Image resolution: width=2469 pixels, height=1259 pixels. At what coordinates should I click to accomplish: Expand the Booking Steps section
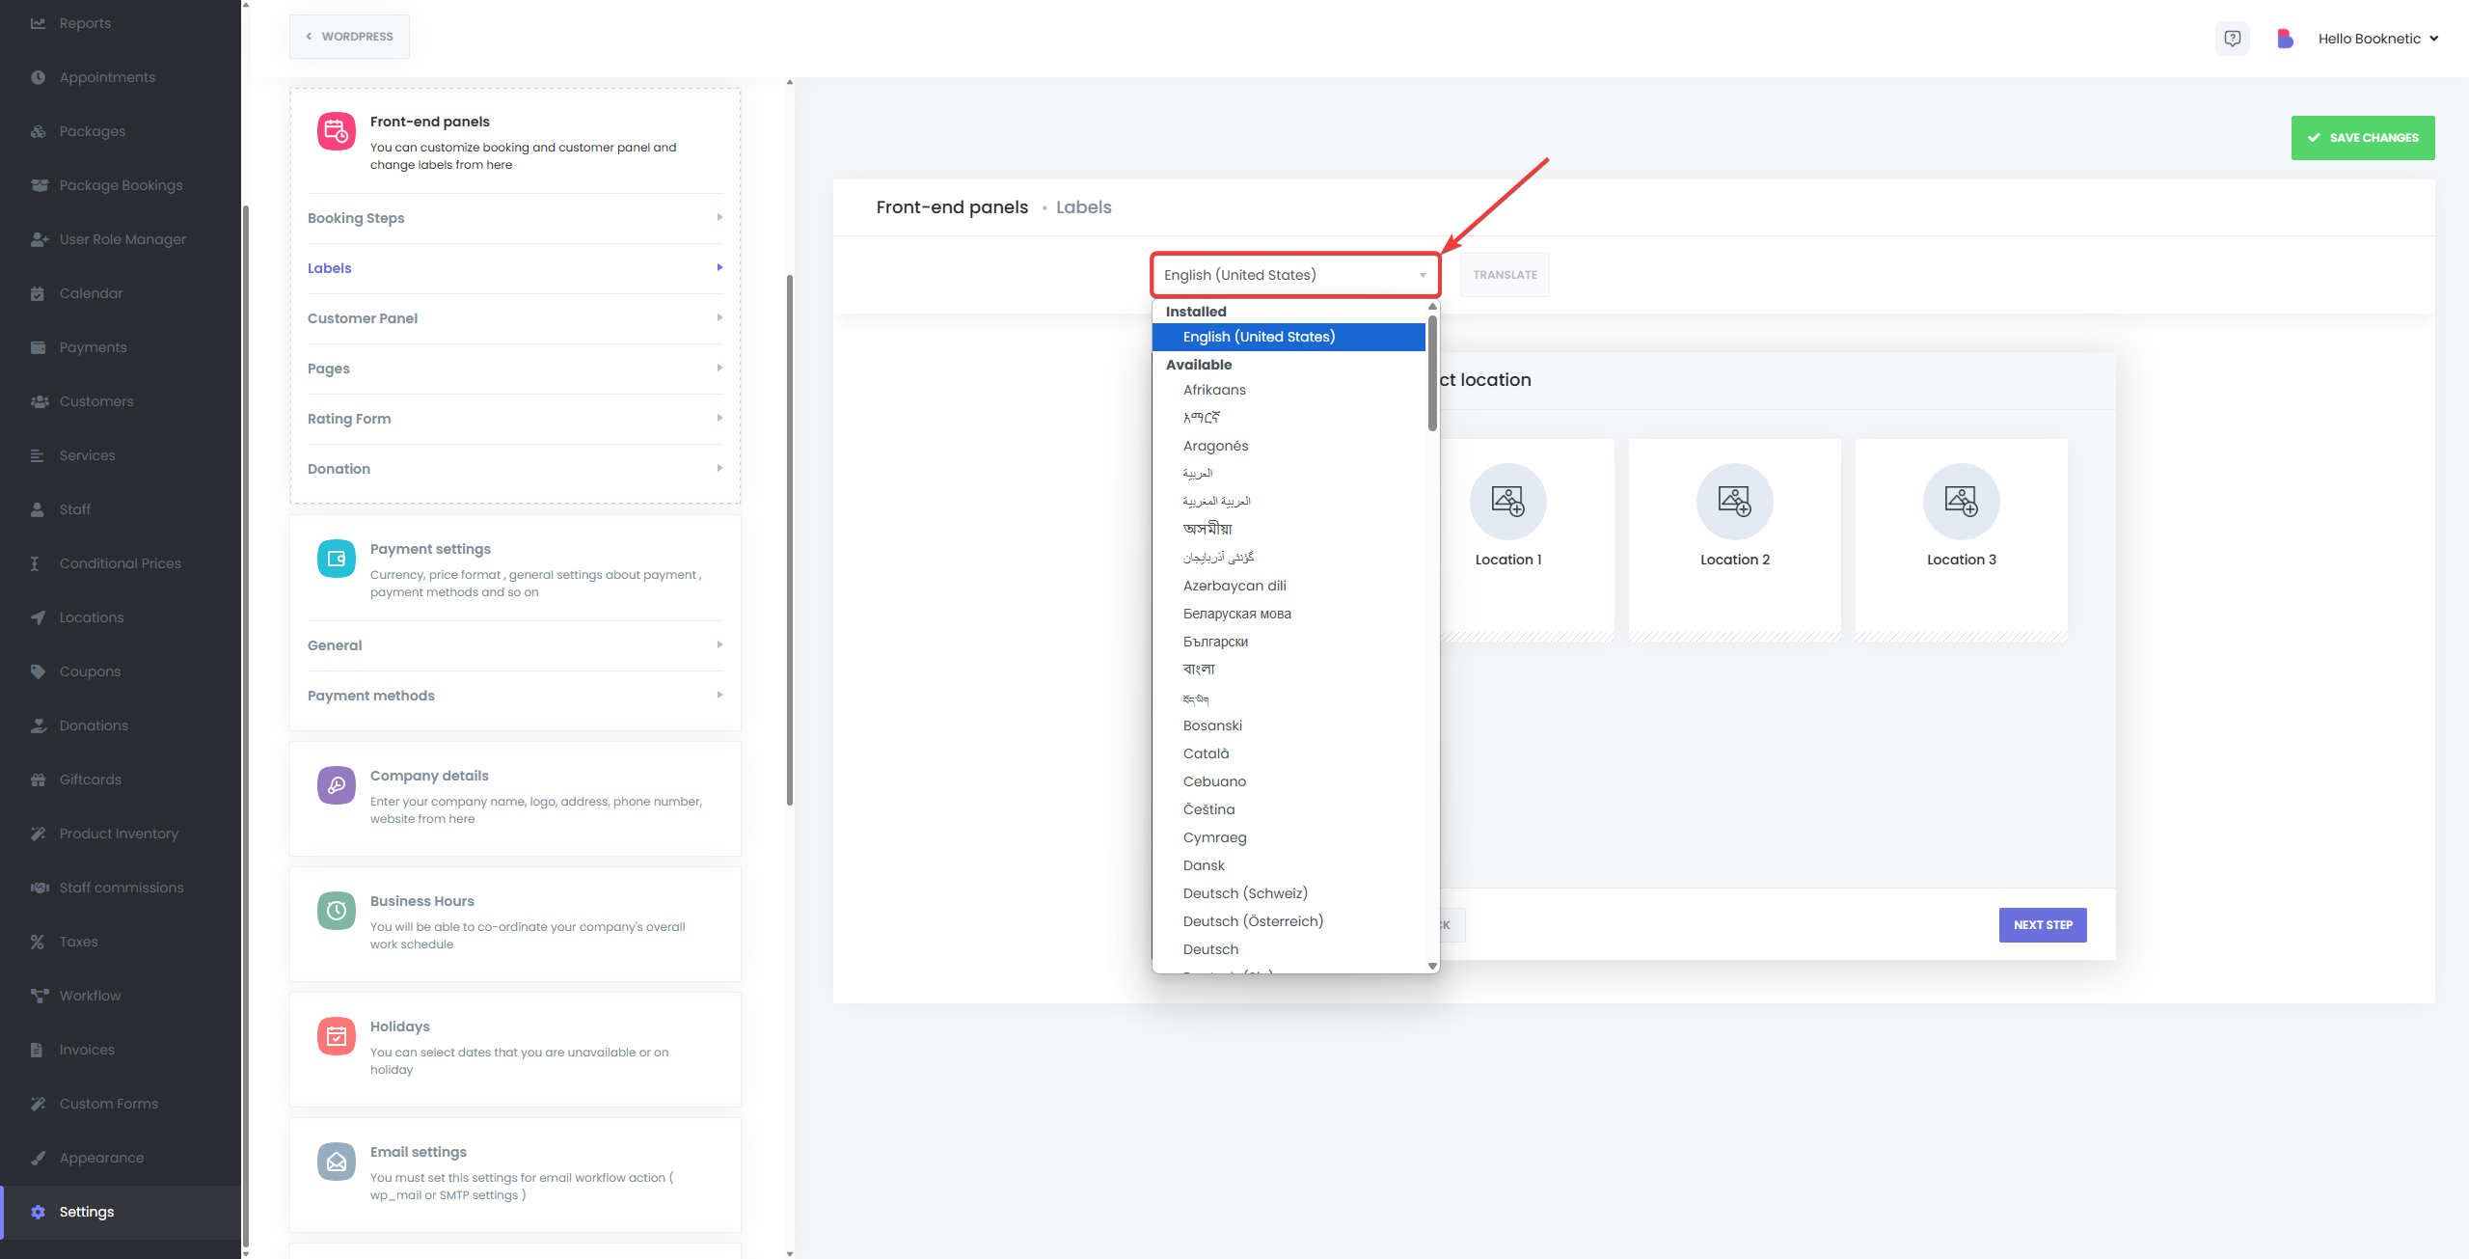[x=515, y=218]
